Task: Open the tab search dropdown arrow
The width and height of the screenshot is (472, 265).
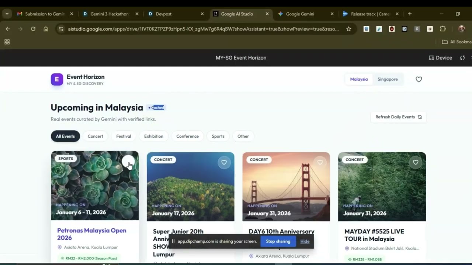Action: [7, 14]
